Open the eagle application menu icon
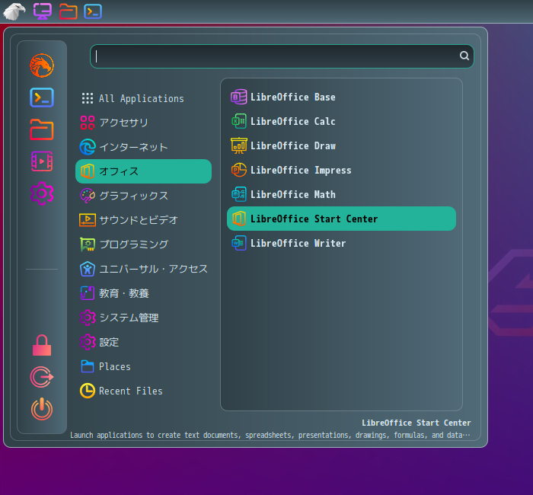This screenshot has height=495, width=533. pos(14,11)
